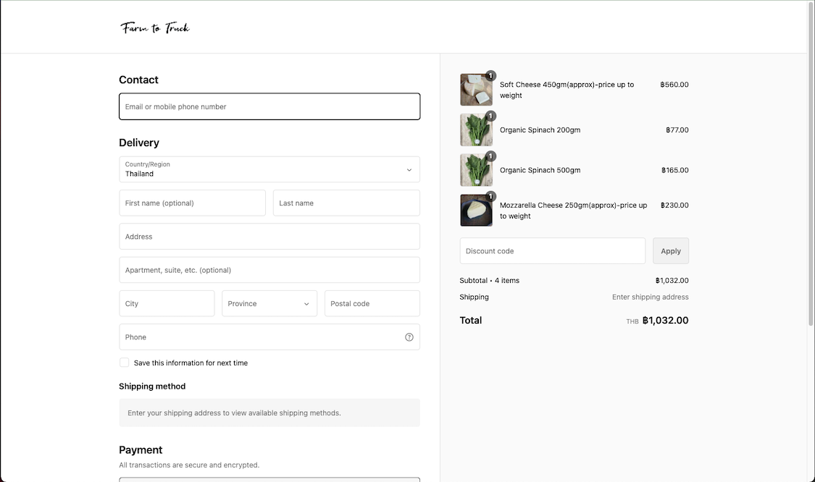Click the ฿230.00 price
The image size is (815, 482).
674,205
